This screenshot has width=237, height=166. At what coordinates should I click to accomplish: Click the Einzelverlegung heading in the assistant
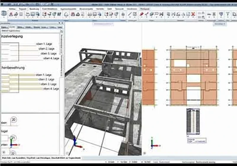click(x=12, y=36)
